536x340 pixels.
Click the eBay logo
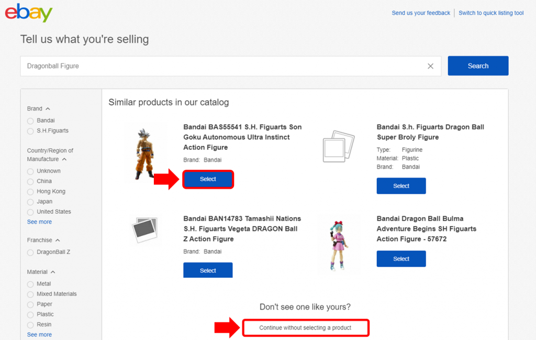(29, 13)
